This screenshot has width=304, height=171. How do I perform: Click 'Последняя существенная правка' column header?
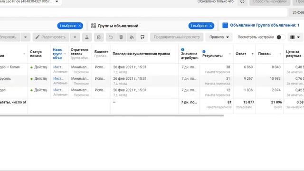141,54
